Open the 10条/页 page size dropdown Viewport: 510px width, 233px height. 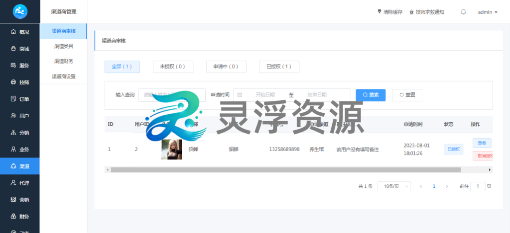[x=394, y=186]
